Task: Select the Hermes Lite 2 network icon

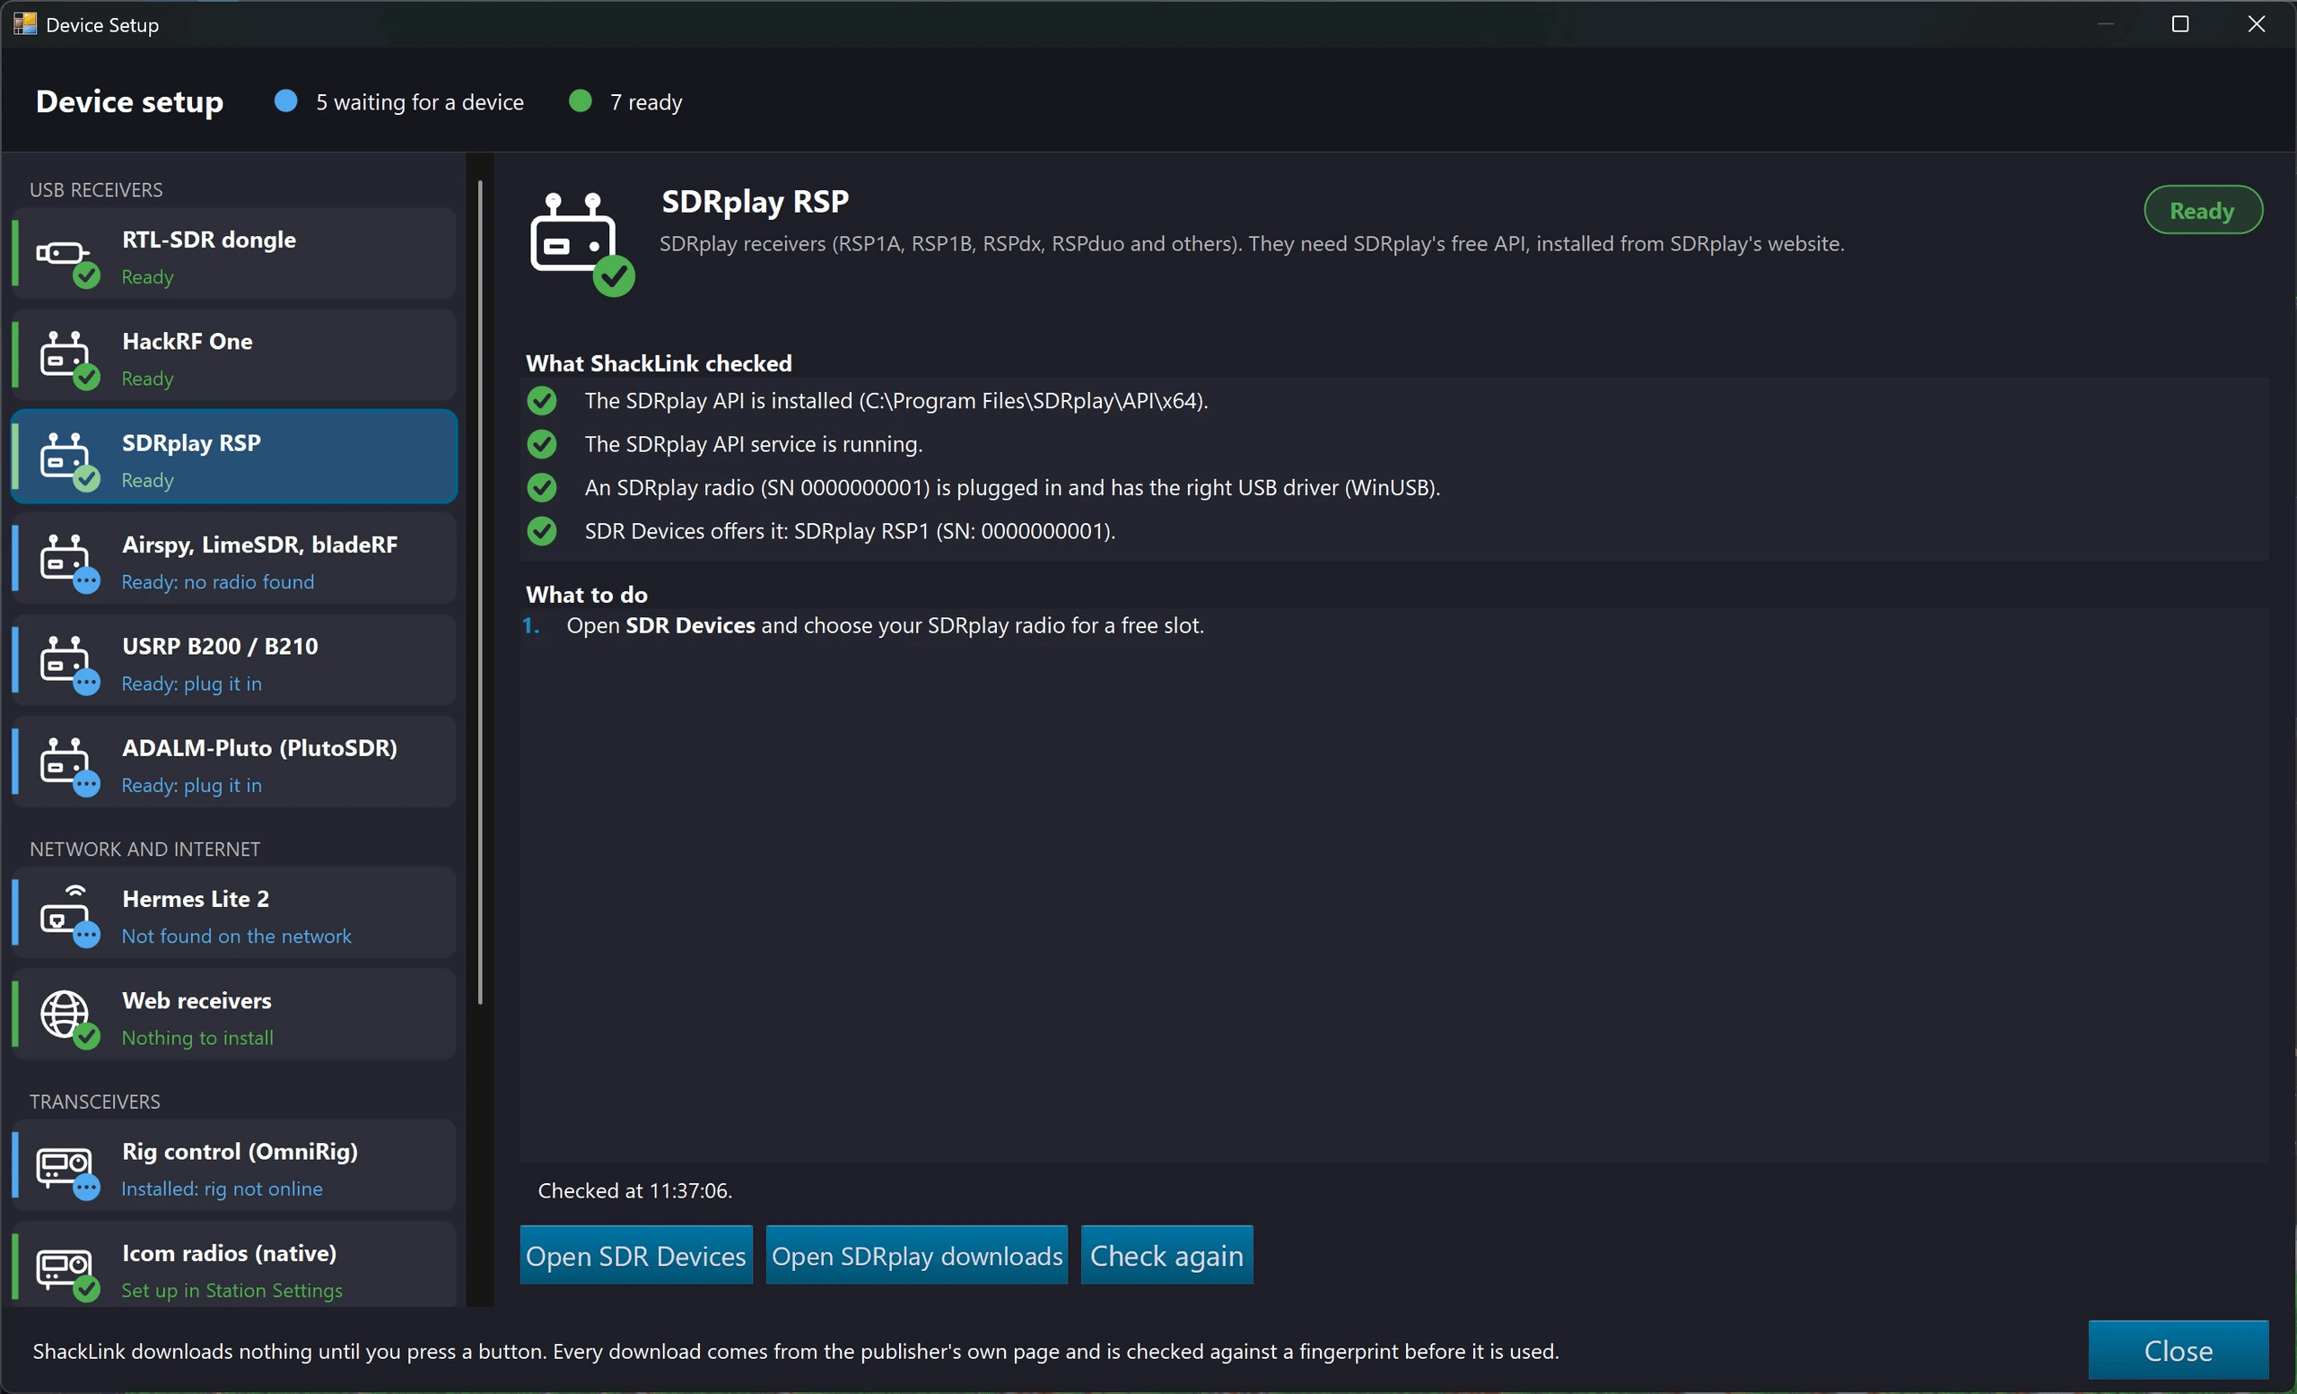Action: click(x=67, y=916)
